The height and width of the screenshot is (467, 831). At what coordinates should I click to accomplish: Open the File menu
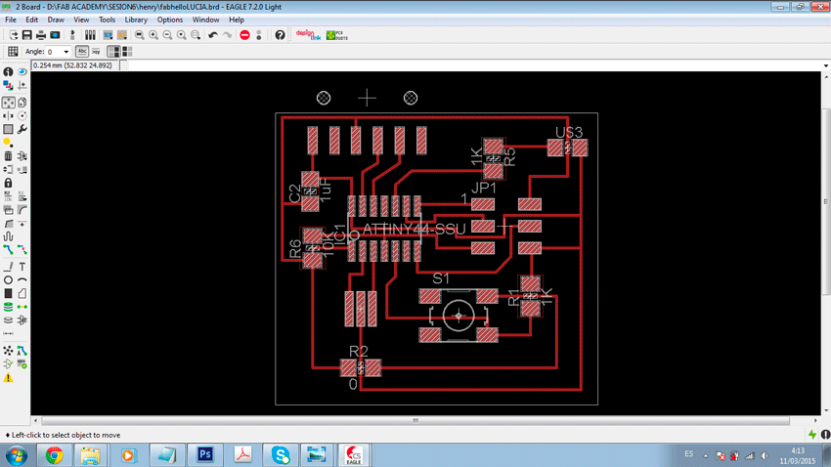click(11, 20)
